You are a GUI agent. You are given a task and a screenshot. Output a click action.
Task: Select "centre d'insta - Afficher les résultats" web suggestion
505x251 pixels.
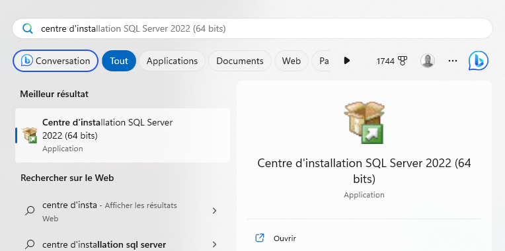point(122,211)
